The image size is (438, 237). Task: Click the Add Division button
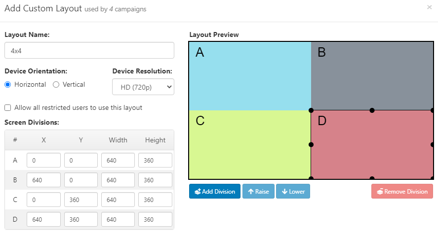click(x=214, y=191)
